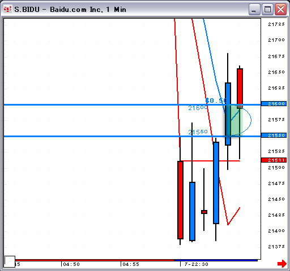
Task: Click the 04:50 time axis label
Action: pyautogui.click(x=71, y=264)
